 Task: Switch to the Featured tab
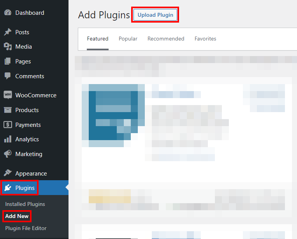pyautogui.click(x=98, y=39)
